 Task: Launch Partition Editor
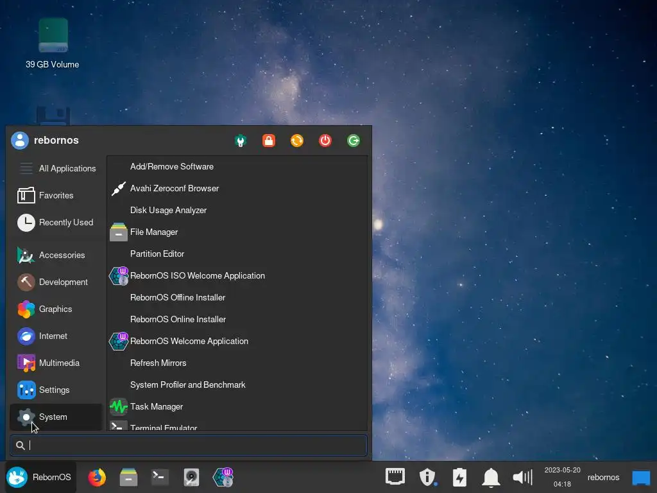click(x=237, y=254)
